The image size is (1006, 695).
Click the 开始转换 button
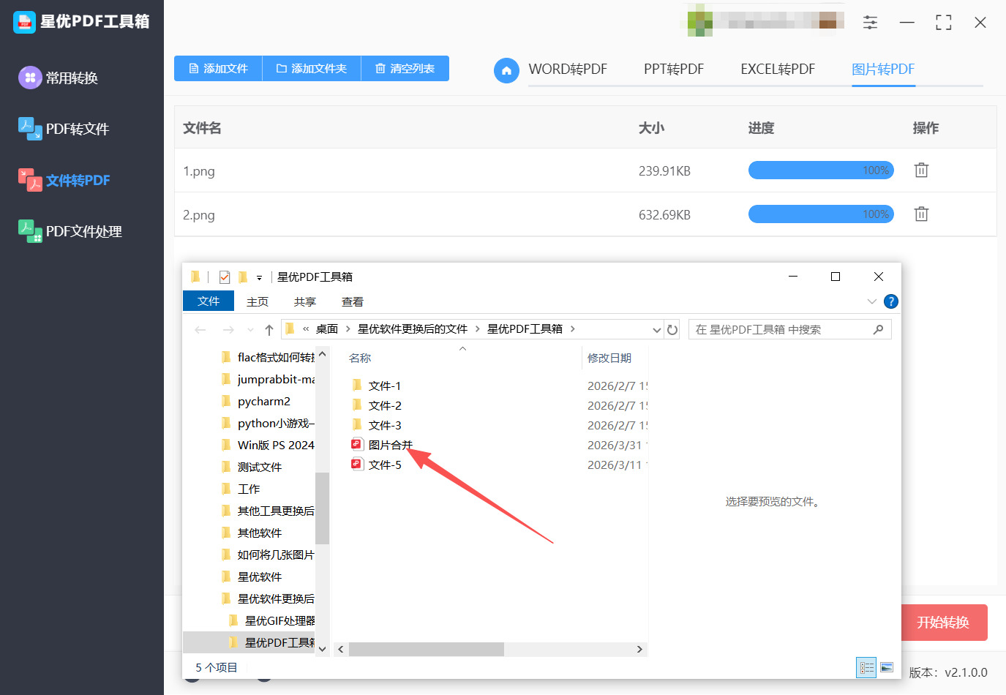(x=943, y=623)
